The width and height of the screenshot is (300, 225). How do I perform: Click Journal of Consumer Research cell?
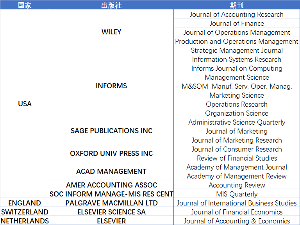237,149
